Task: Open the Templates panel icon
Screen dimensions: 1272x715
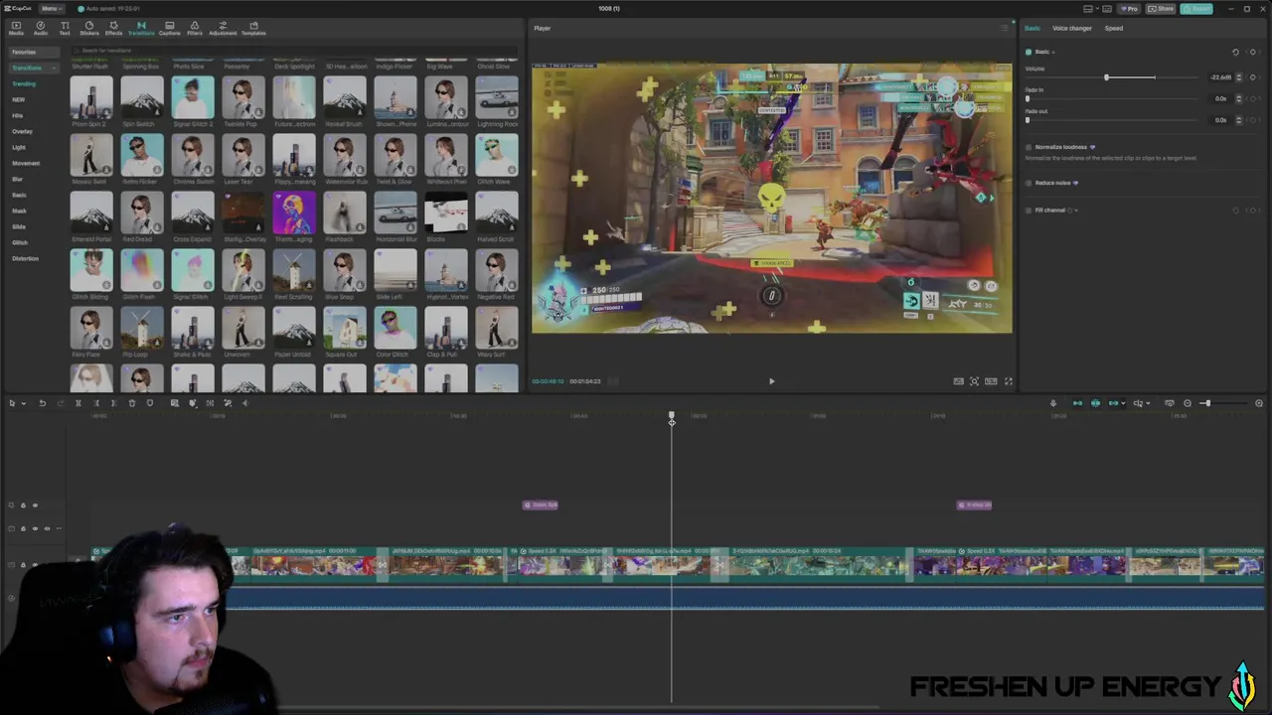Action: 253,28
